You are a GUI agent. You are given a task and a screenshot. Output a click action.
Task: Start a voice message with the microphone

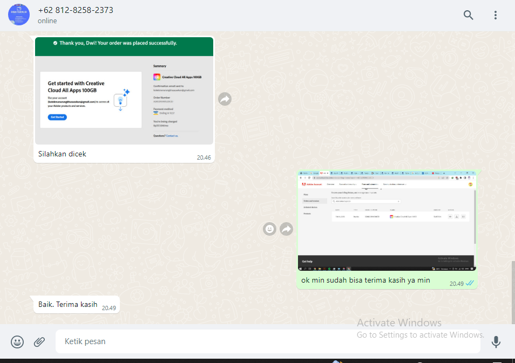(x=496, y=341)
